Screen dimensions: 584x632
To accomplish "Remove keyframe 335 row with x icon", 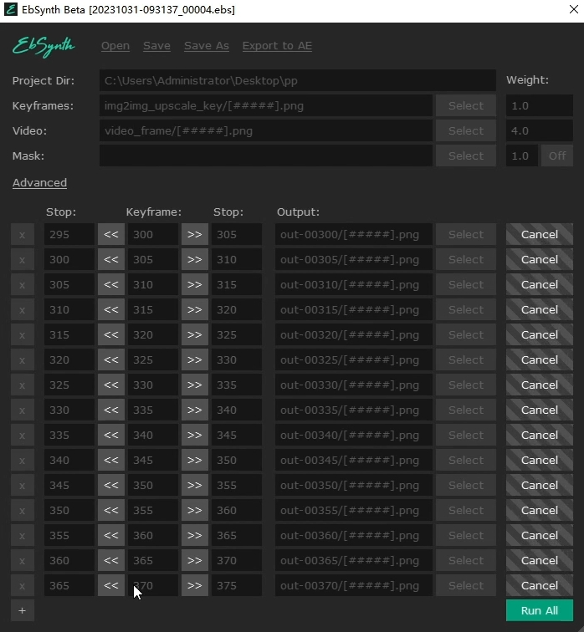I will click(23, 410).
